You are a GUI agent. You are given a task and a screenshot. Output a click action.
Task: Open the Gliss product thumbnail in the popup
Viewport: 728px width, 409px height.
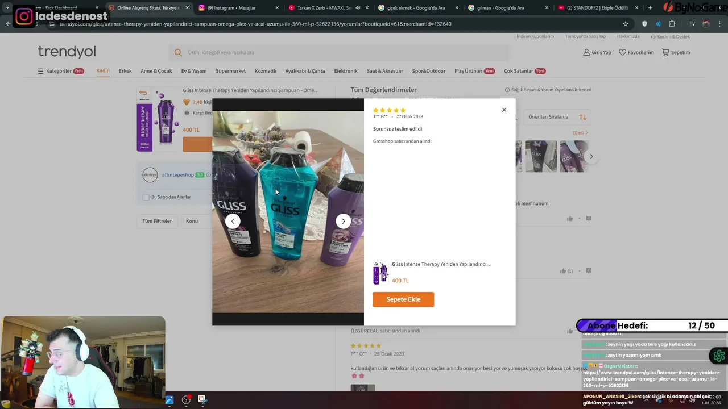pos(380,273)
